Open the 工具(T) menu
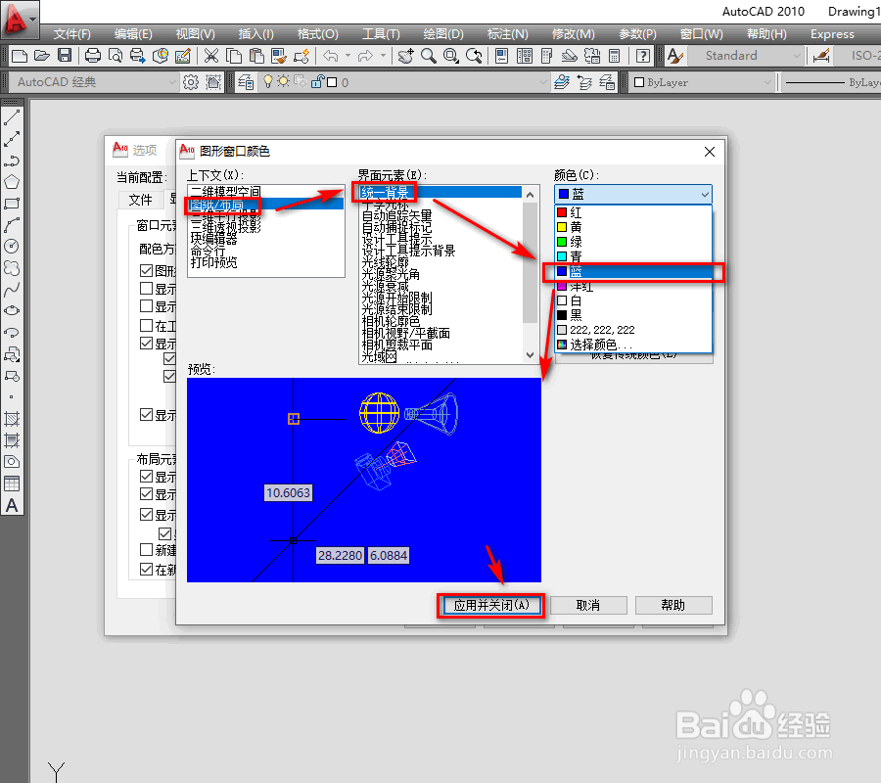Image resolution: width=881 pixels, height=783 pixels. tap(381, 34)
